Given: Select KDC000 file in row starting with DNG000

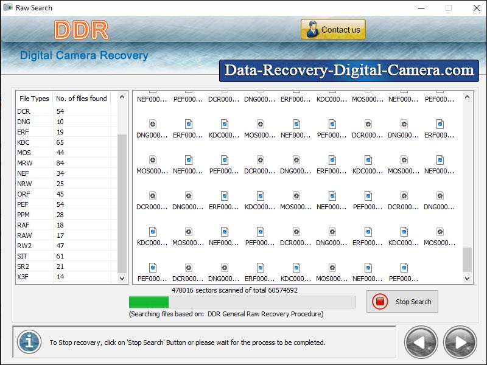Looking at the screenshot, I should tap(224, 129).
